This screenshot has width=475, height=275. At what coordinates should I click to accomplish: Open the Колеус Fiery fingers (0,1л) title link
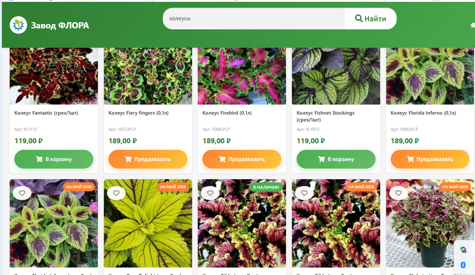tap(139, 113)
